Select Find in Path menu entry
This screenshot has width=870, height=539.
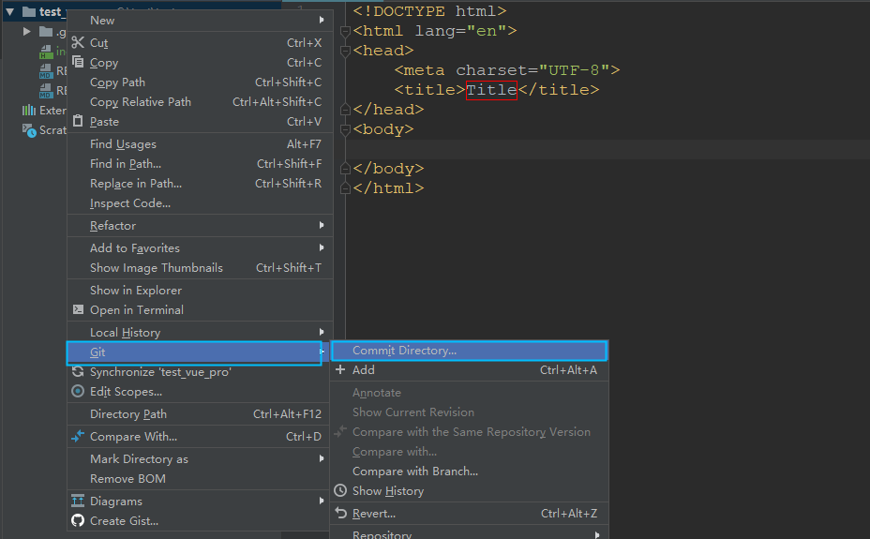pos(126,164)
